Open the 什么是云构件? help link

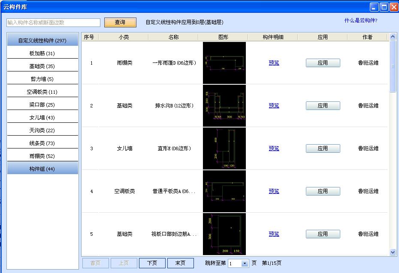coord(360,21)
